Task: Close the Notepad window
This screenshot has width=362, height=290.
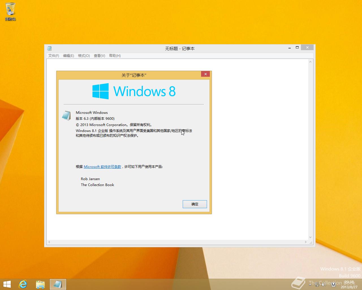Action: (307, 48)
